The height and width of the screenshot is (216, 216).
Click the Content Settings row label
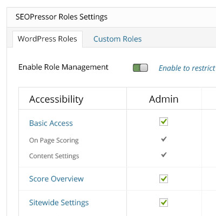[54, 156]
